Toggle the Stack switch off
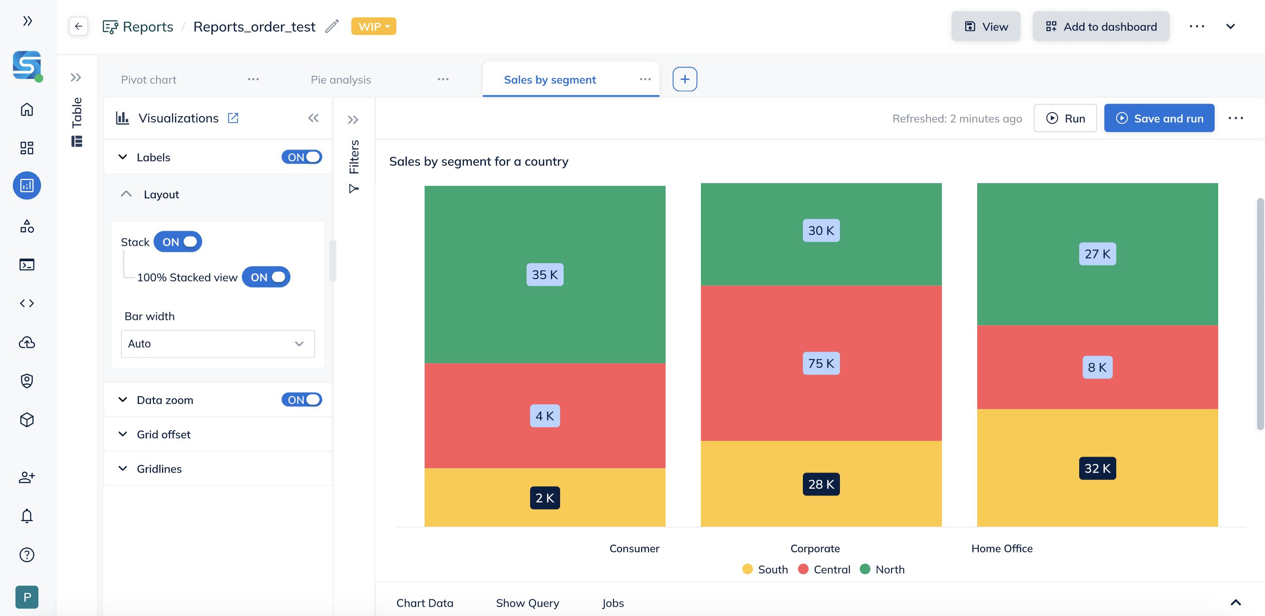Image resolution: width=1265 pixels, height=616 pixels. tap(178, 241)
